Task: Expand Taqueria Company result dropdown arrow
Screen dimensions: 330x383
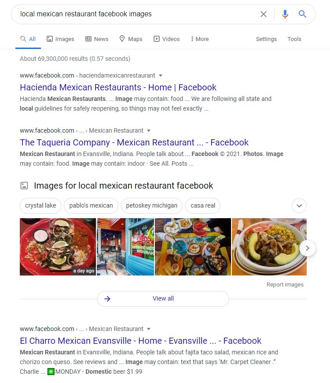Action: (149, 131)
